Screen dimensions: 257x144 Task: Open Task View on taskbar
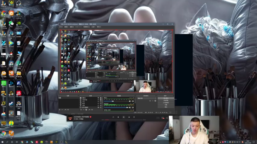[x=17, y=142]
